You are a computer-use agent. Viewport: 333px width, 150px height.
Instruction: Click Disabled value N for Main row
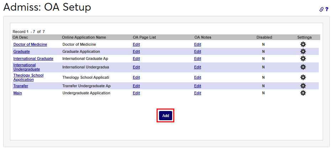[263, 93]
